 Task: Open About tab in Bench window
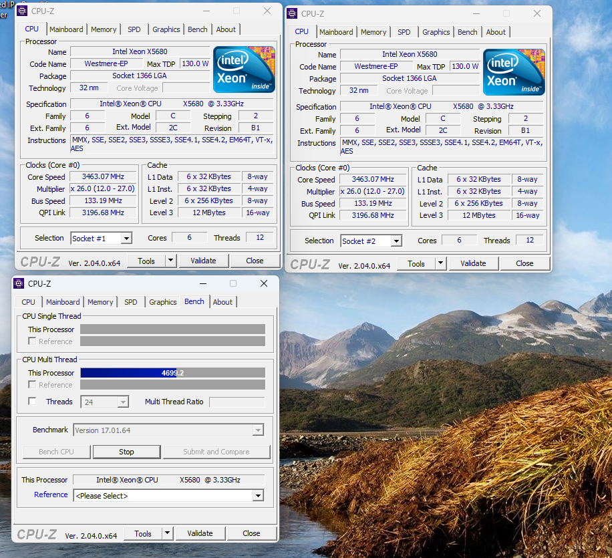[222, 302]
